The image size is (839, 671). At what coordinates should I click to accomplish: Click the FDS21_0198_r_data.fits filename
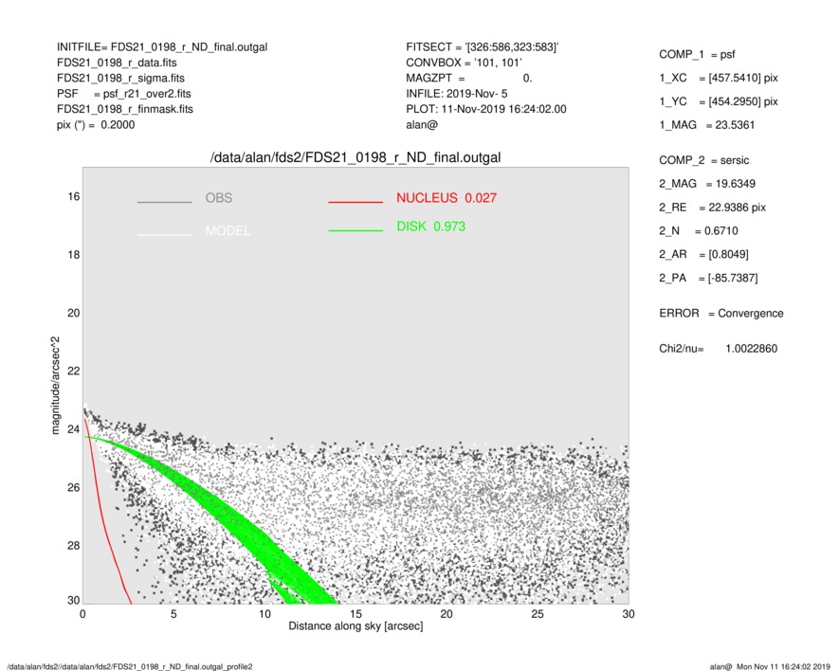point(117,63)
